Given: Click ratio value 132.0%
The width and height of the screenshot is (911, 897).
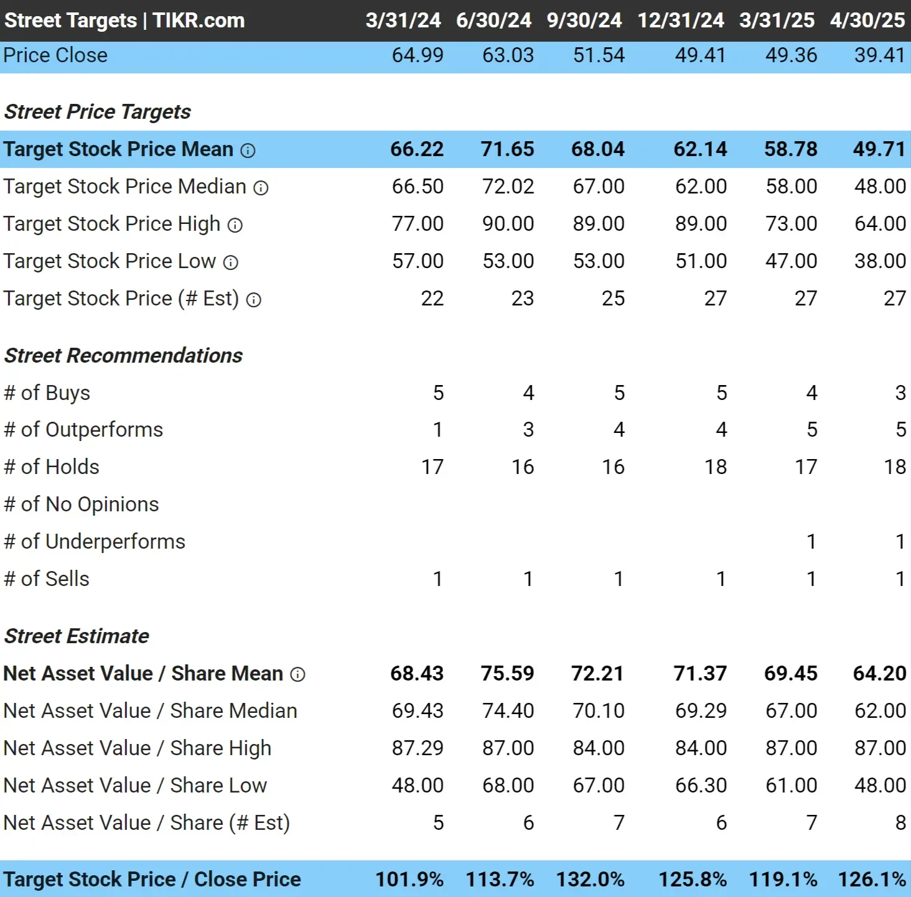Looking at the screenshot, I should pos(590,880).
